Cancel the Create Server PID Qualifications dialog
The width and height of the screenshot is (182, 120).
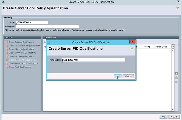tap(128, 76)
